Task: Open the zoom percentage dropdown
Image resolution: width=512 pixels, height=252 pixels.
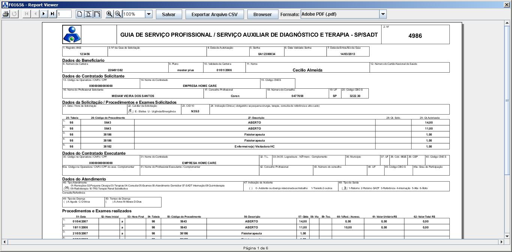Action: click(149, 14)
